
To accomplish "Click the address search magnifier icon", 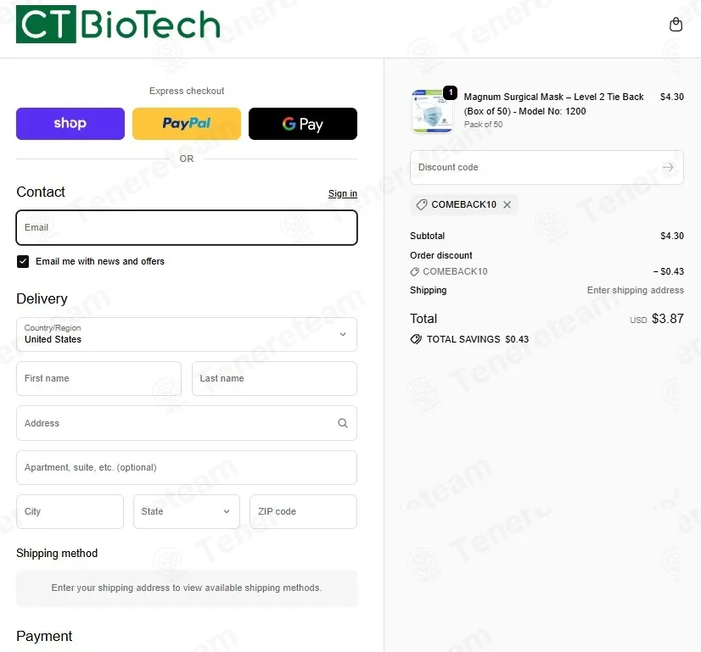I will pos(343,423).
